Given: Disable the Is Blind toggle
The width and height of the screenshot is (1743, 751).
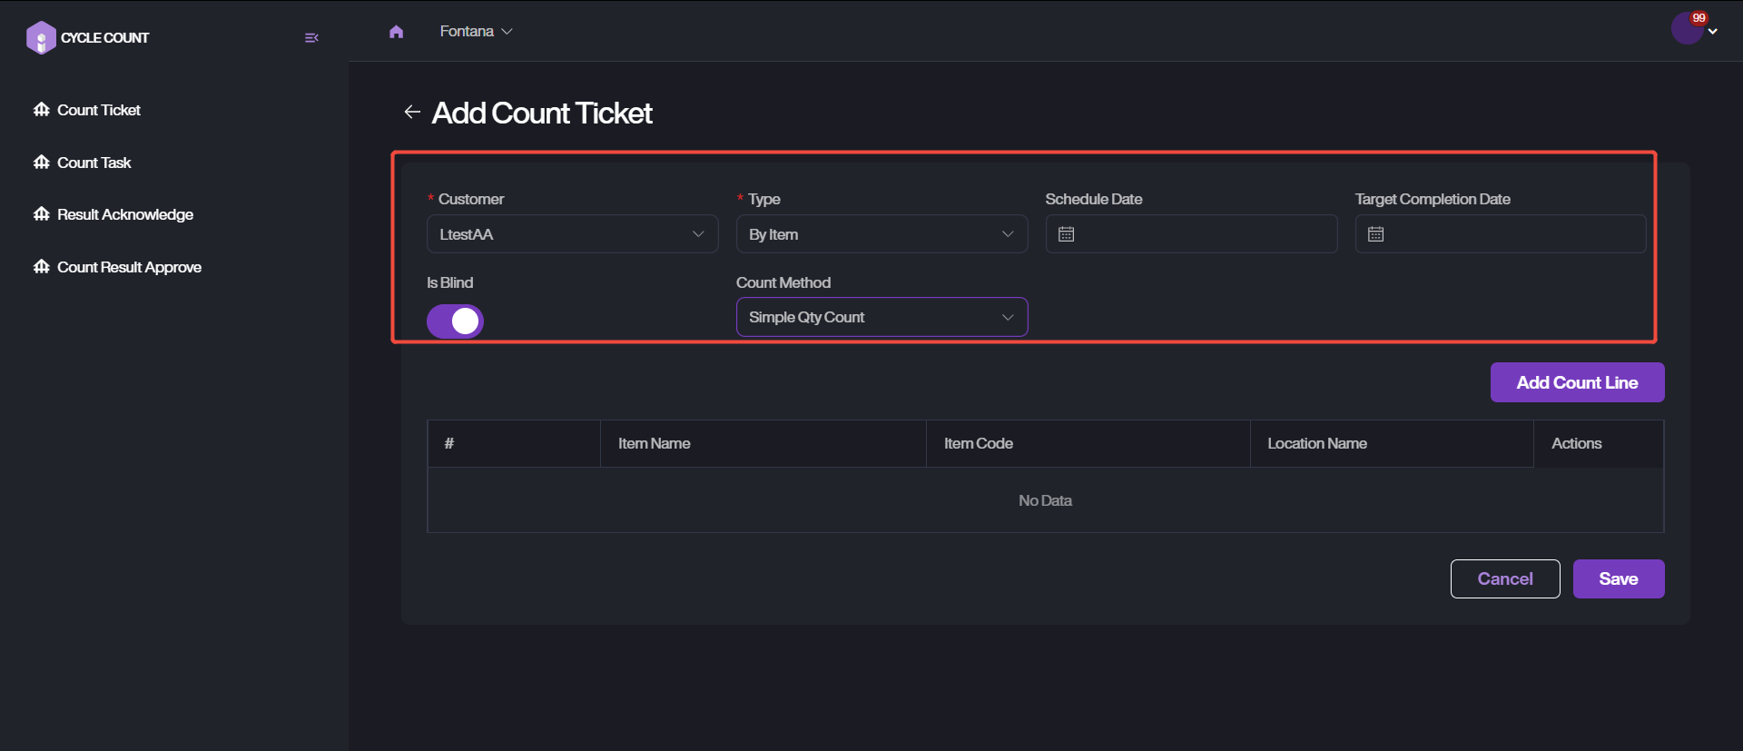Looking at the screenshot, I should (455, 321).
